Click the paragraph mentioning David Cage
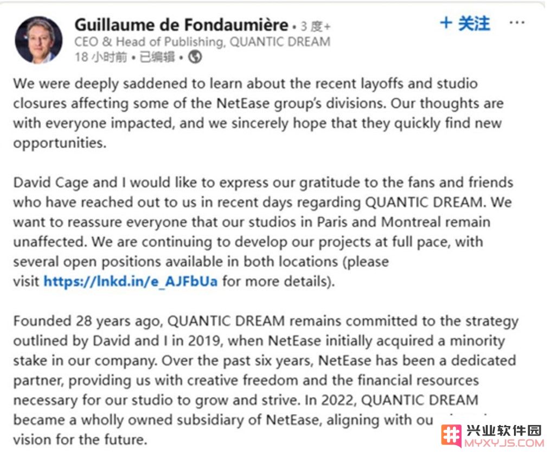 [x=263, y=232]
